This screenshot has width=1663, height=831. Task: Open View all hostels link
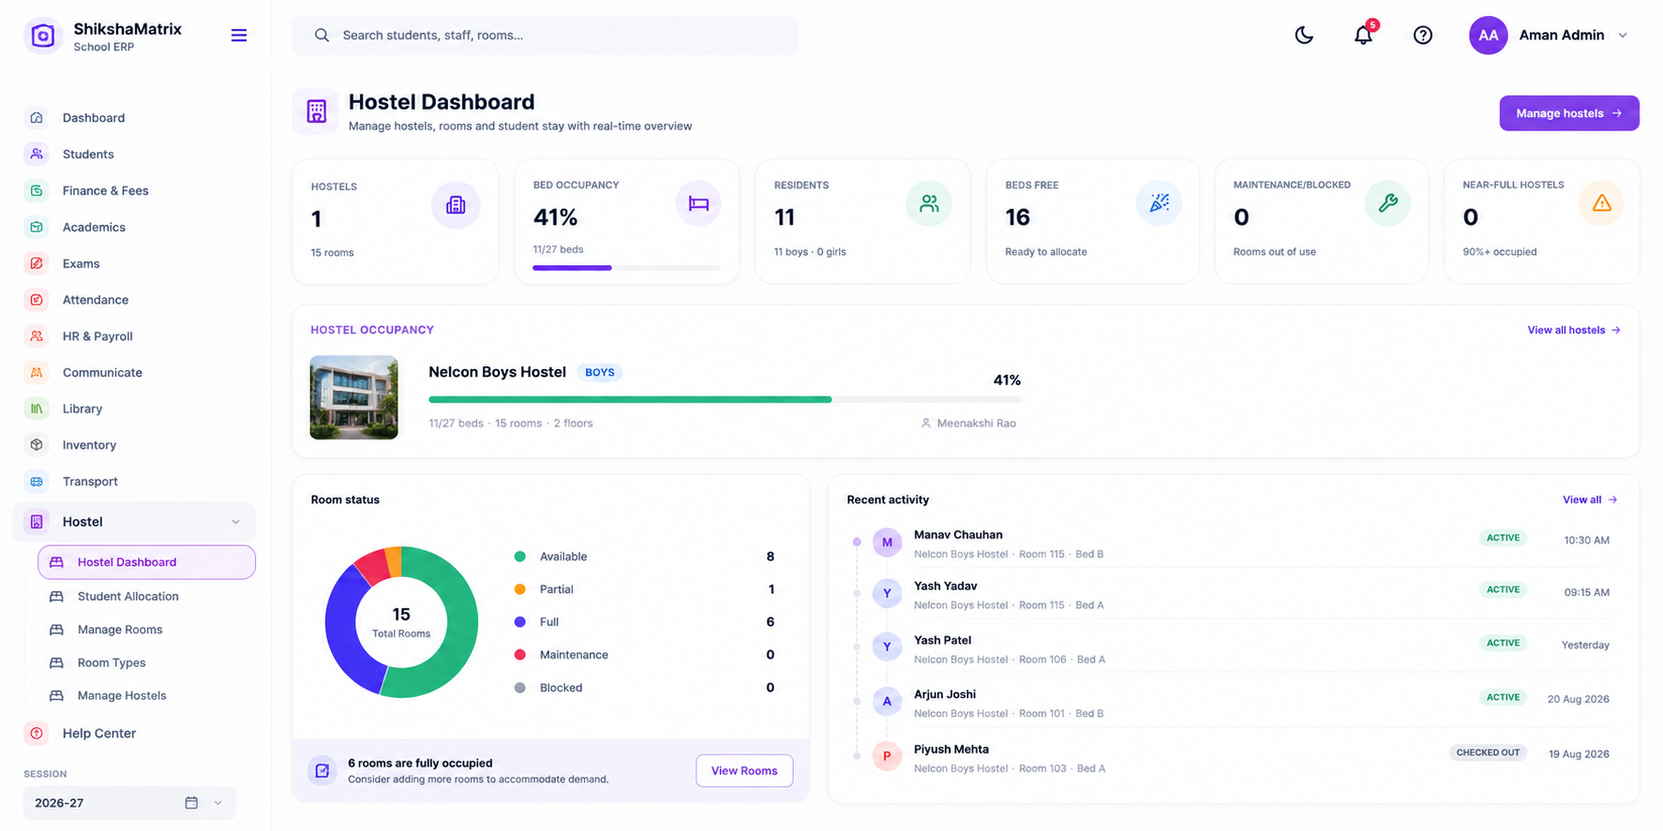[1574, 331]
